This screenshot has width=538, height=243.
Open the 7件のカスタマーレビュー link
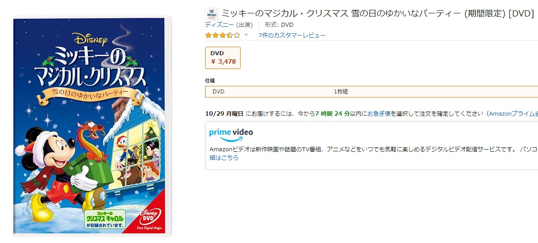[292, 35]
